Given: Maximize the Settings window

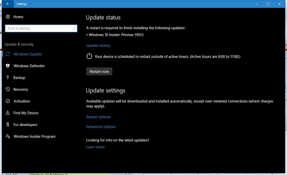Looking at the screenshot, I should coord(268,4).
